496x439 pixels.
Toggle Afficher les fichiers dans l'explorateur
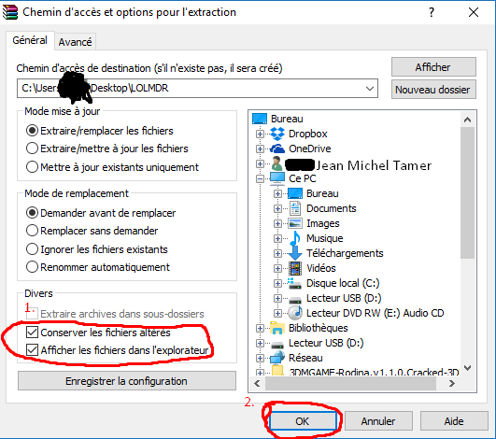tap(33, 350)
